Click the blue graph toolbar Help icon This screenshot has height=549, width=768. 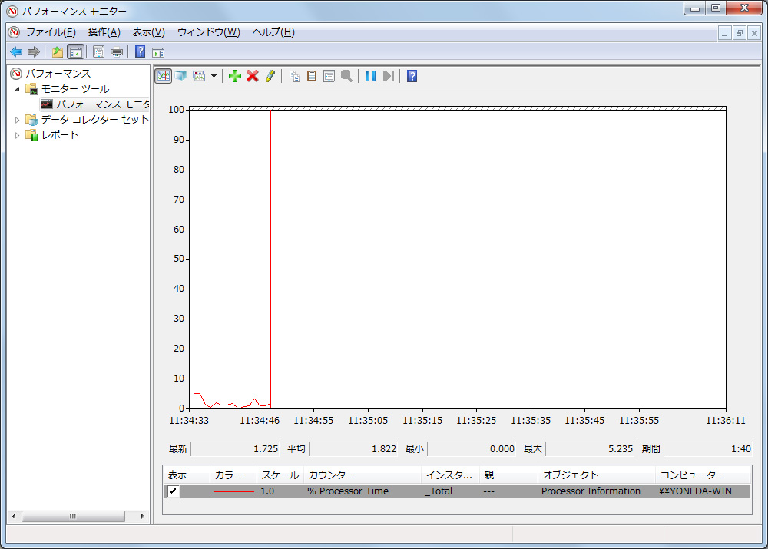[x=412, y=76]
